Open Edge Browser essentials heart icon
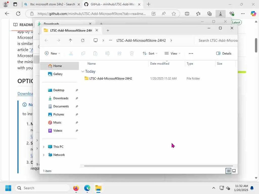 [x=232, y=14]
